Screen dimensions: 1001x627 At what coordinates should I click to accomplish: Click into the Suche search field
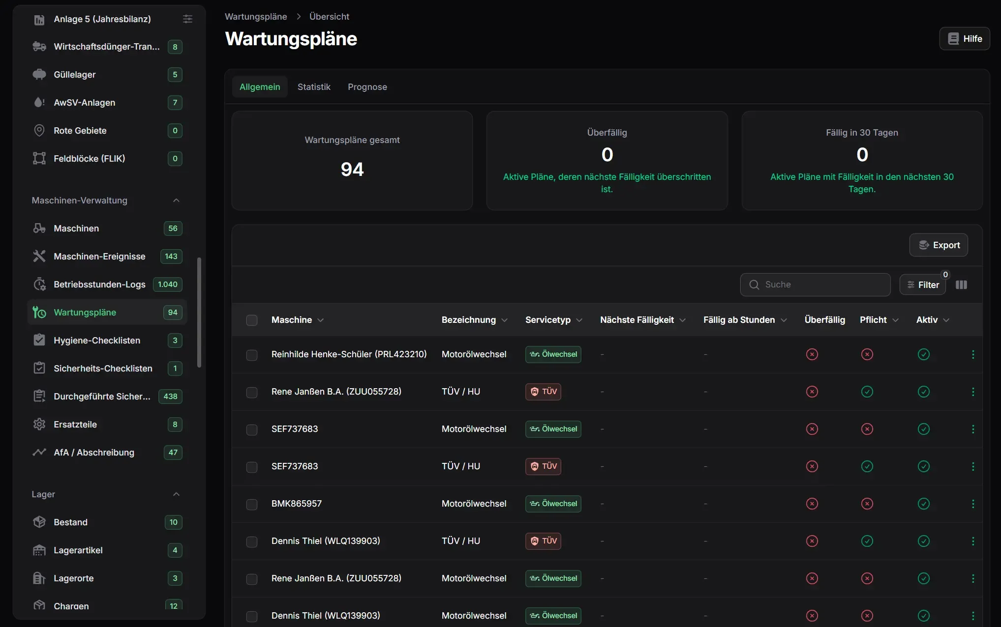815,285
